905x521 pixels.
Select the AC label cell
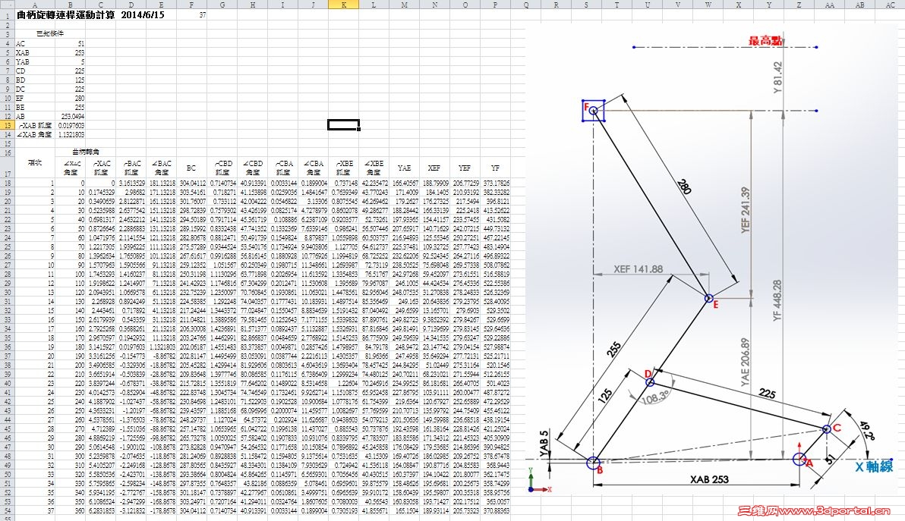35,43
